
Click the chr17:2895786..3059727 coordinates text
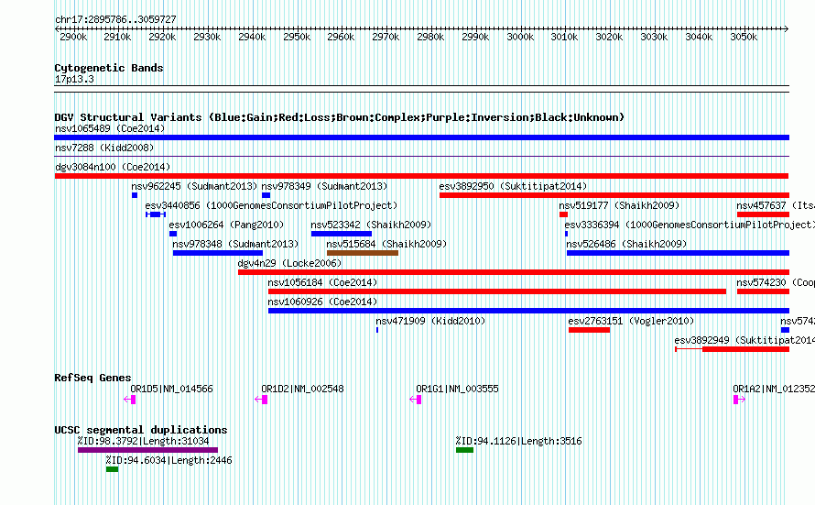[x=115, y=19]
